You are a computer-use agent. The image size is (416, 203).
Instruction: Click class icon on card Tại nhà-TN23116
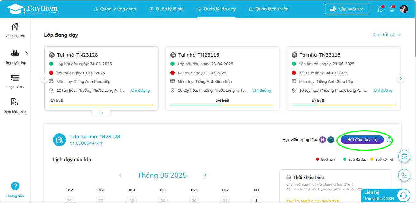pos(173,55)
